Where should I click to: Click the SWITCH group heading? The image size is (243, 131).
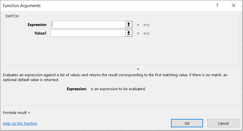[12, 16]
